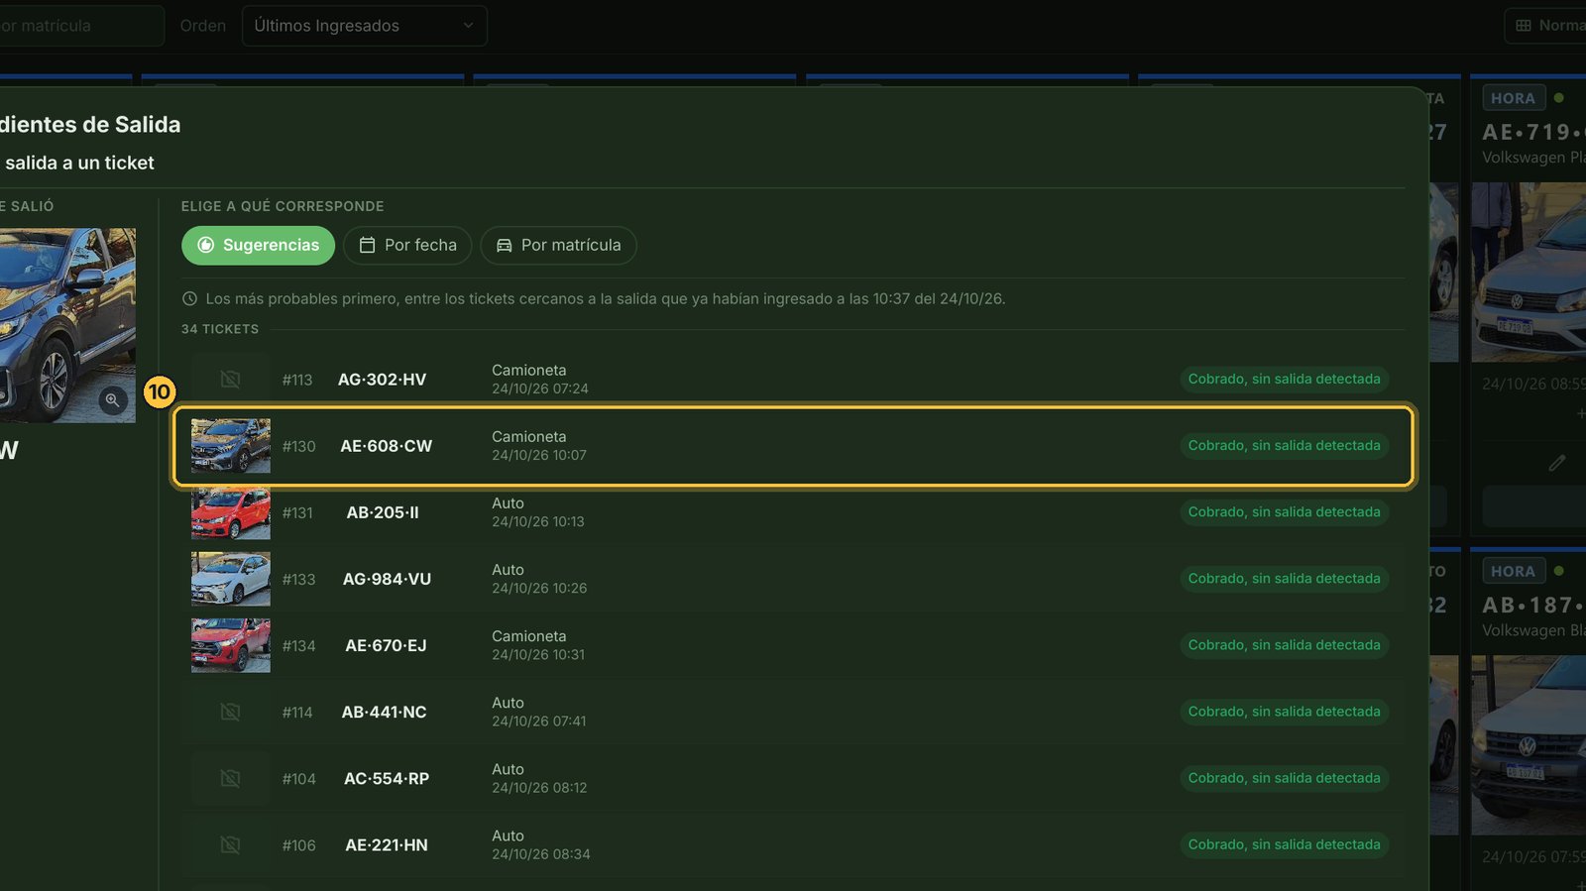Open thumbnail of red car ticket #131
This screenshot has height=891, width=1586.
tap(230, 512)
